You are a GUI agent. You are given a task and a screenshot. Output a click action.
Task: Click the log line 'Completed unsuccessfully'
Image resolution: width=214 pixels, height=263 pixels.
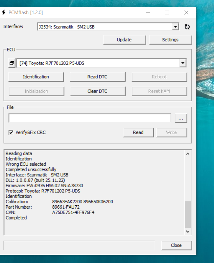31,169
